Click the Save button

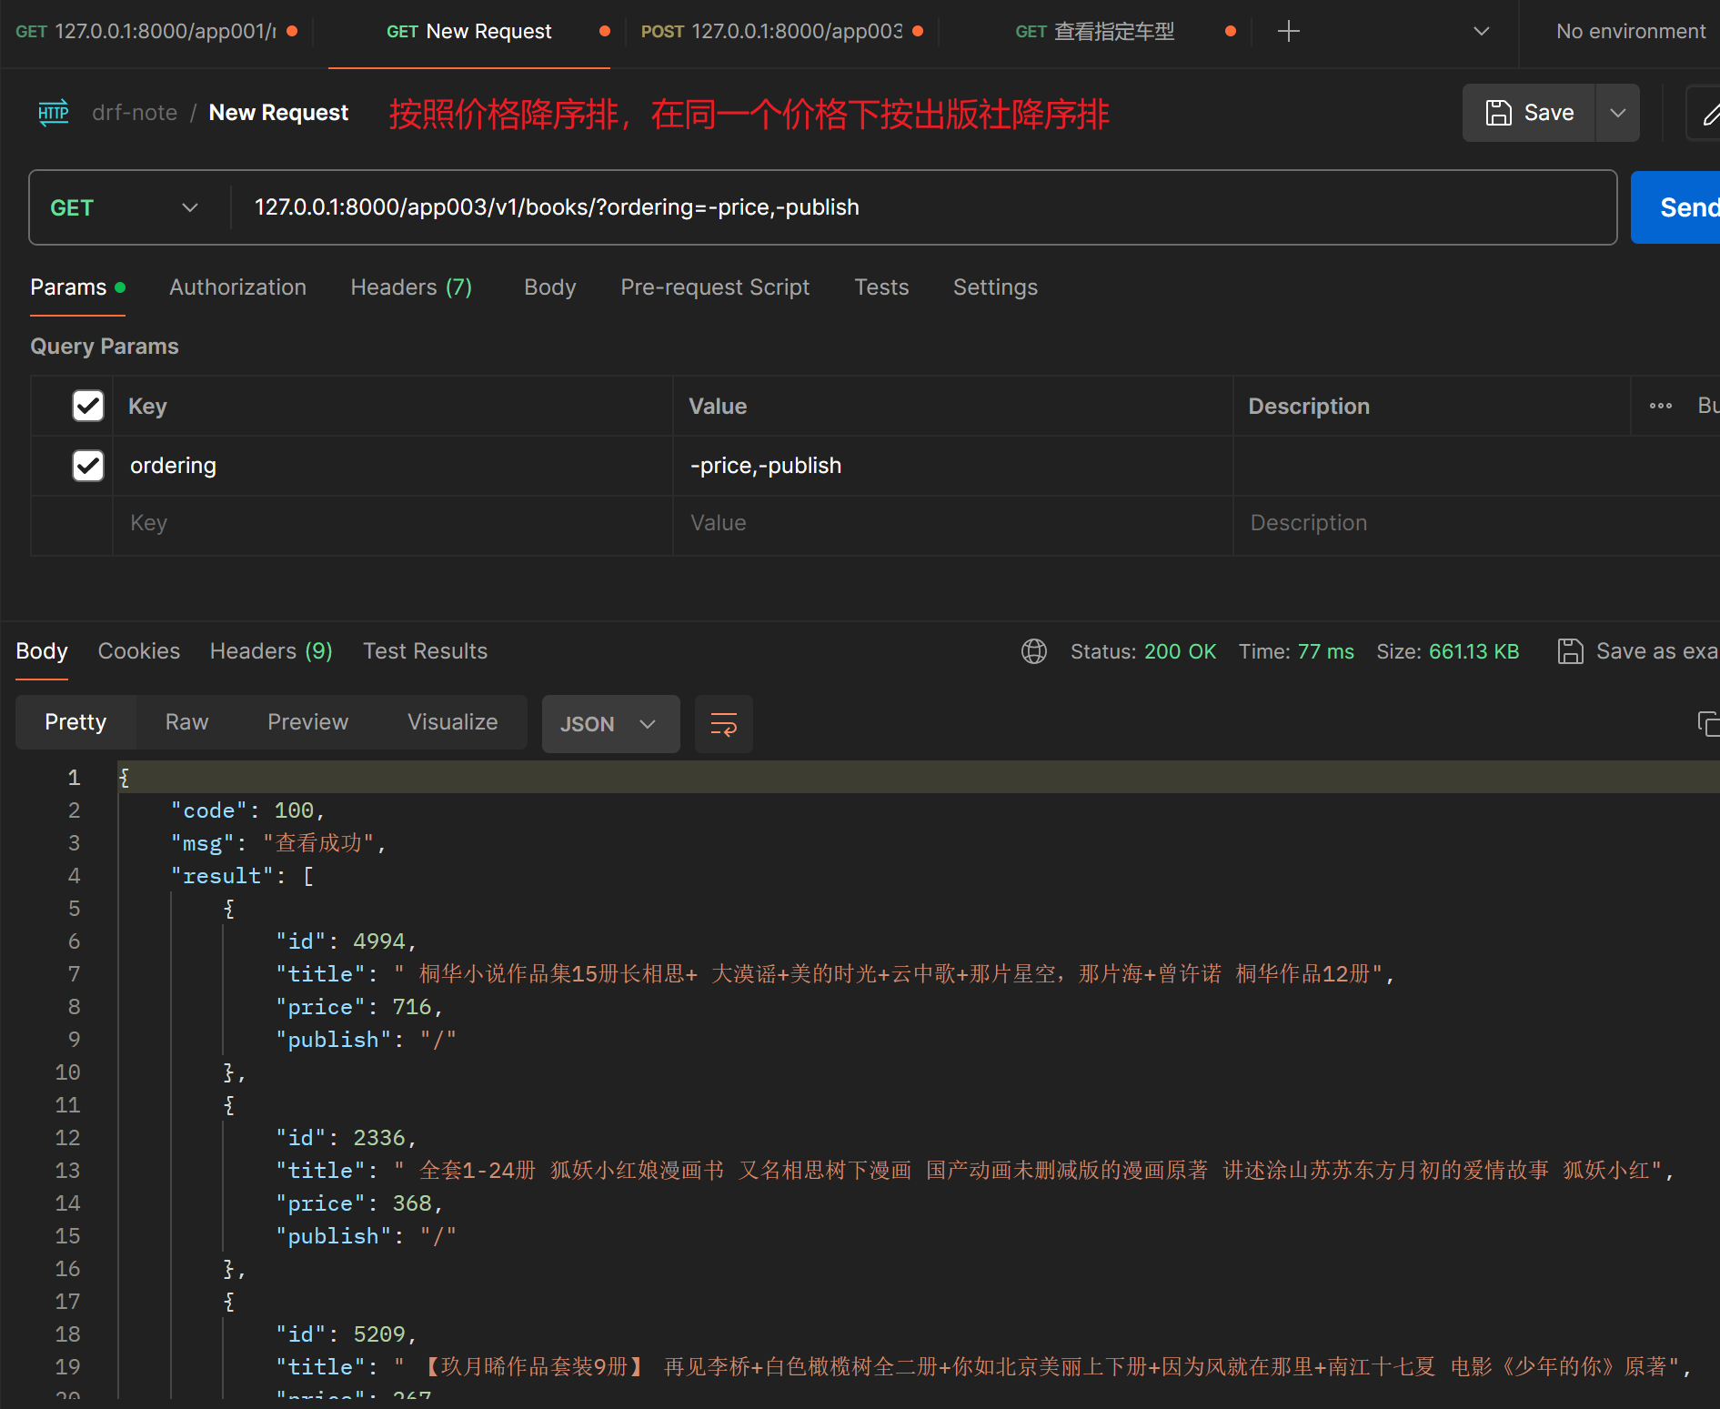tap(1529, 113)
